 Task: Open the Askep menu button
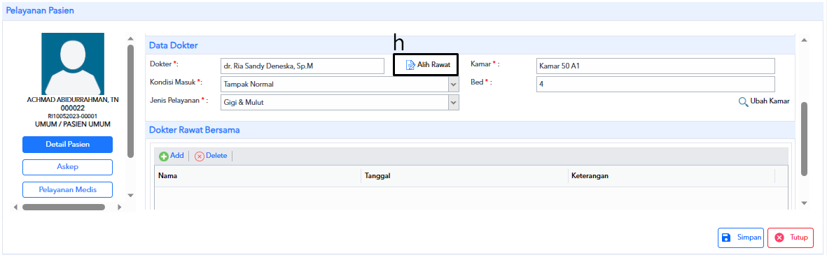67,167
